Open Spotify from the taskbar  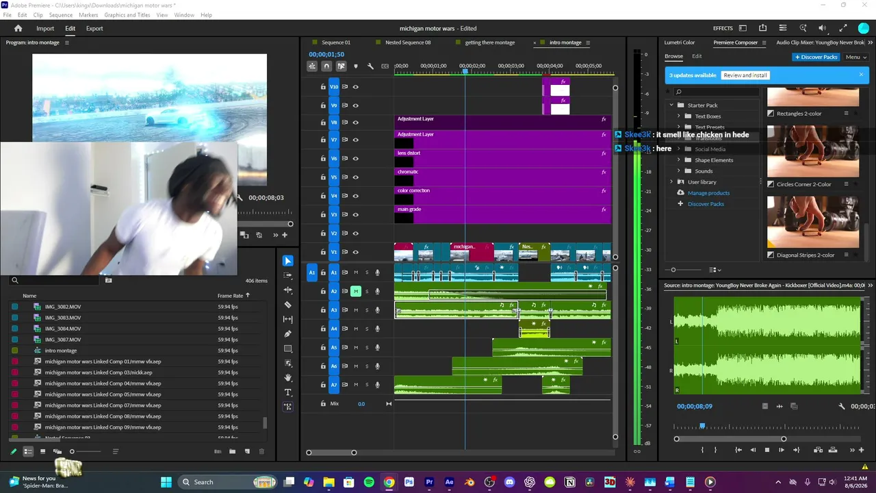click(x=369, y=482)
